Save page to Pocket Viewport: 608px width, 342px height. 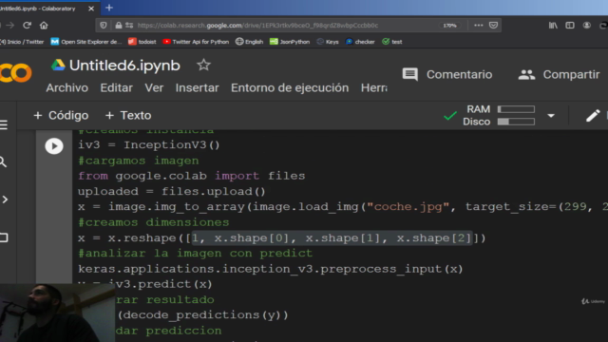(x=493, y=26)
